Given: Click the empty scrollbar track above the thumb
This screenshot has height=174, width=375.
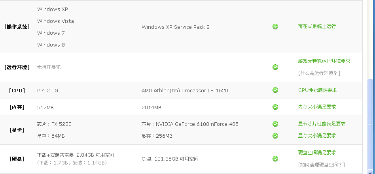Looking at the screenshot, I should pyautogui.click(x=370, y=39).
